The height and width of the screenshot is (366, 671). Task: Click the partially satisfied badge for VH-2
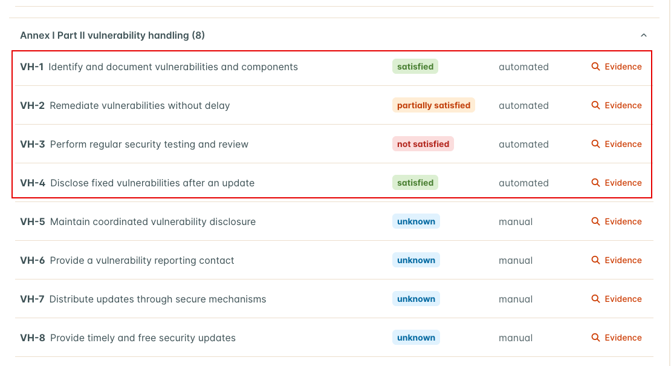pos(433,105)
